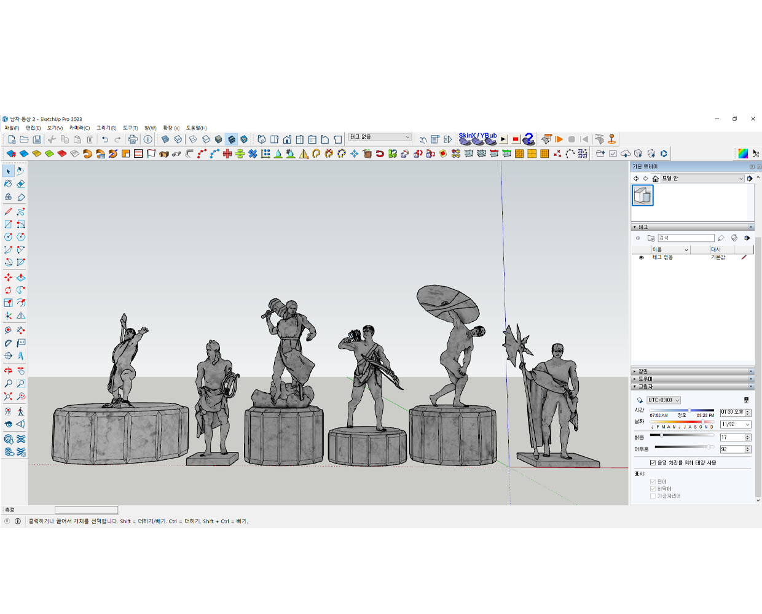Open a file via folder icon
Viewport: 762px width, 614px height.
pyautogui.click(x=24, y=139)
